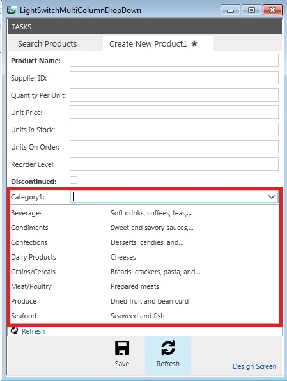Click the blue Refresh link text
287x381 pixels.
point(33,331)
